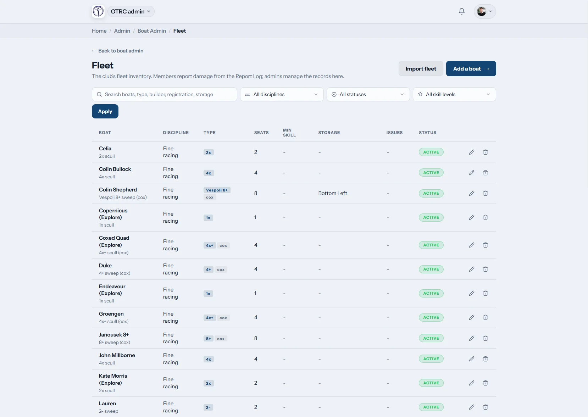Delete the Celia boat
The image size is (588, 417).
tap(485, 152)
